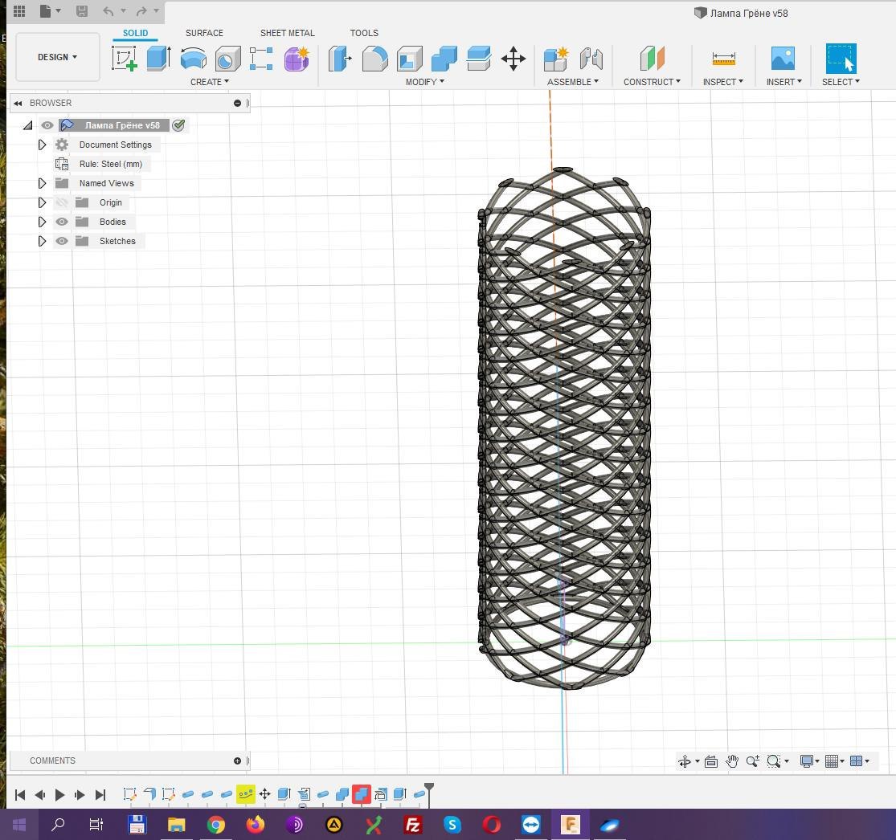Switch to the SURFACE tab
This screenshot has height=840, width=896.
[204, 33]
